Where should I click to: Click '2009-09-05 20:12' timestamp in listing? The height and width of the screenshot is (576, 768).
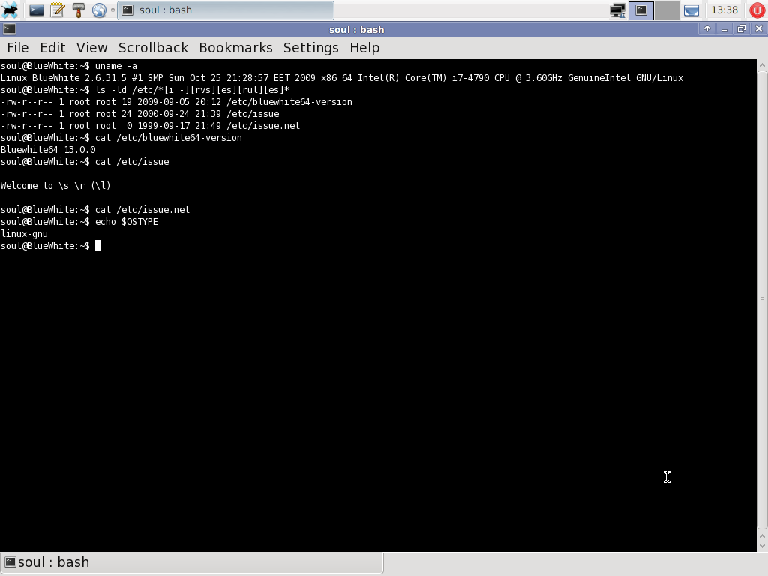pos(179,102)
